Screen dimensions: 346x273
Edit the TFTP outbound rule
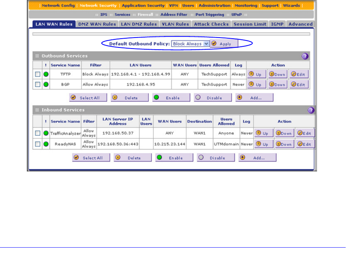[298, 74]
